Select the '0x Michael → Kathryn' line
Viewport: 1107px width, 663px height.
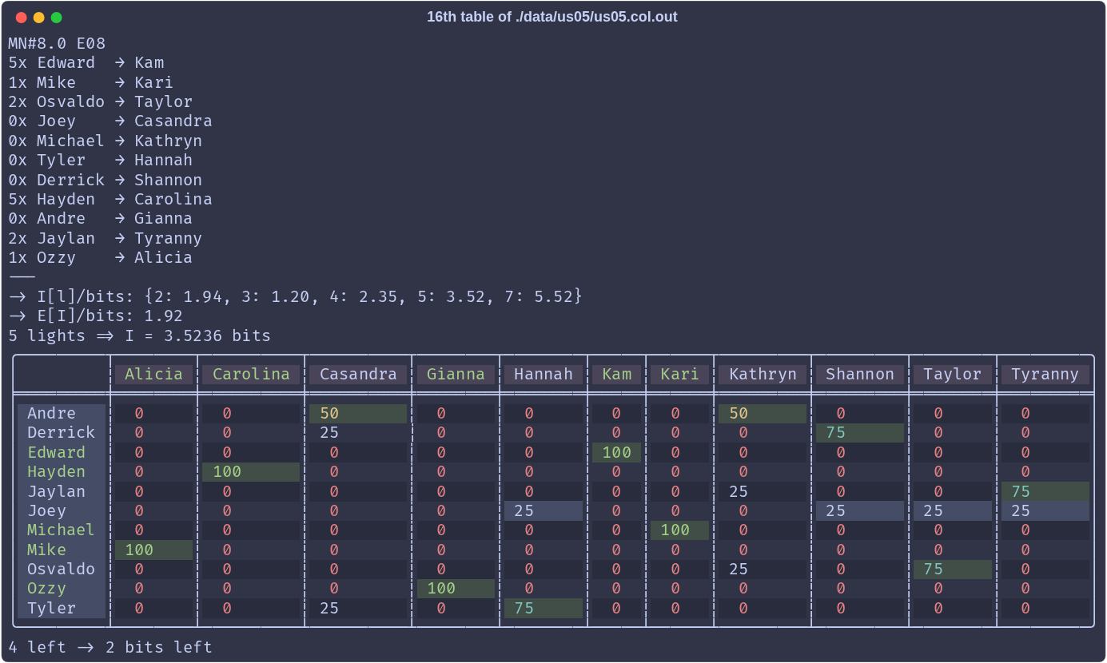[106, 141]
